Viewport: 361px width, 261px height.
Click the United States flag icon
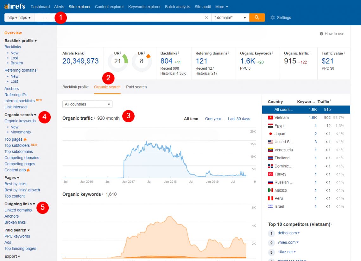pos(270,142)
